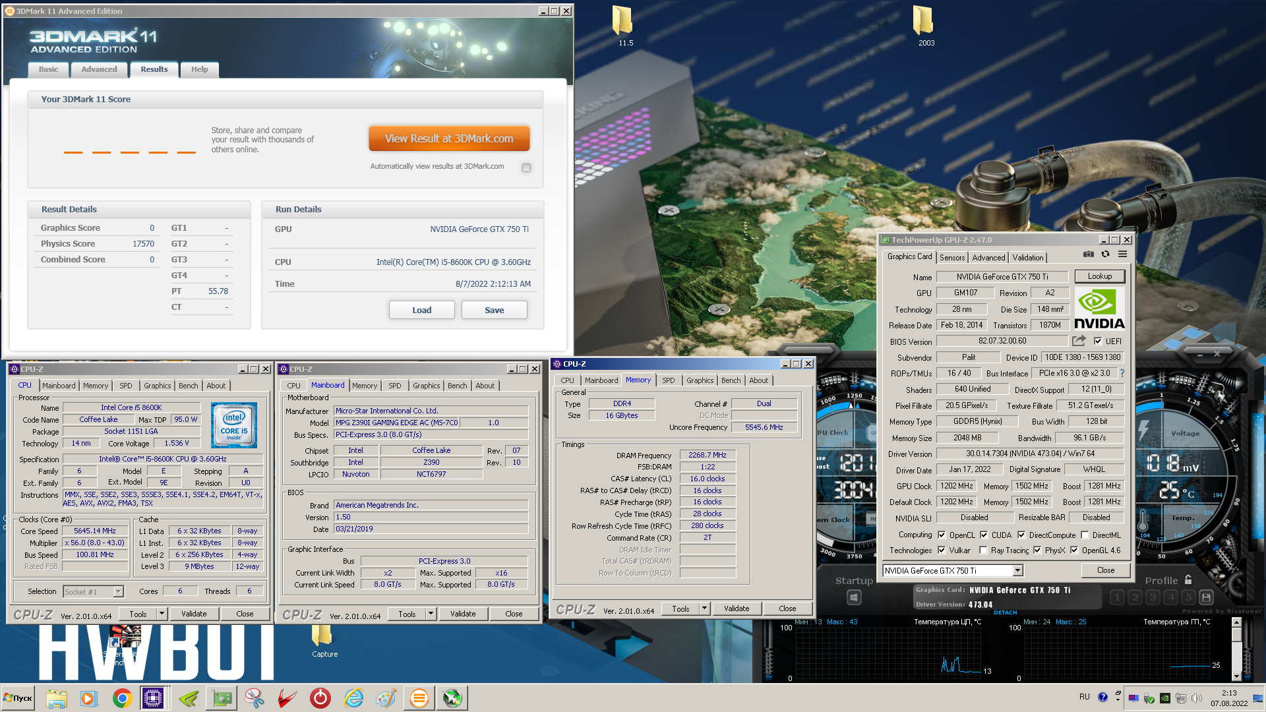This screenshot has height=712, width=1266.
Task: Toggle UEFI checkbox in GPU-Z
Action: pyautogui.click(x=1098, y=341)
